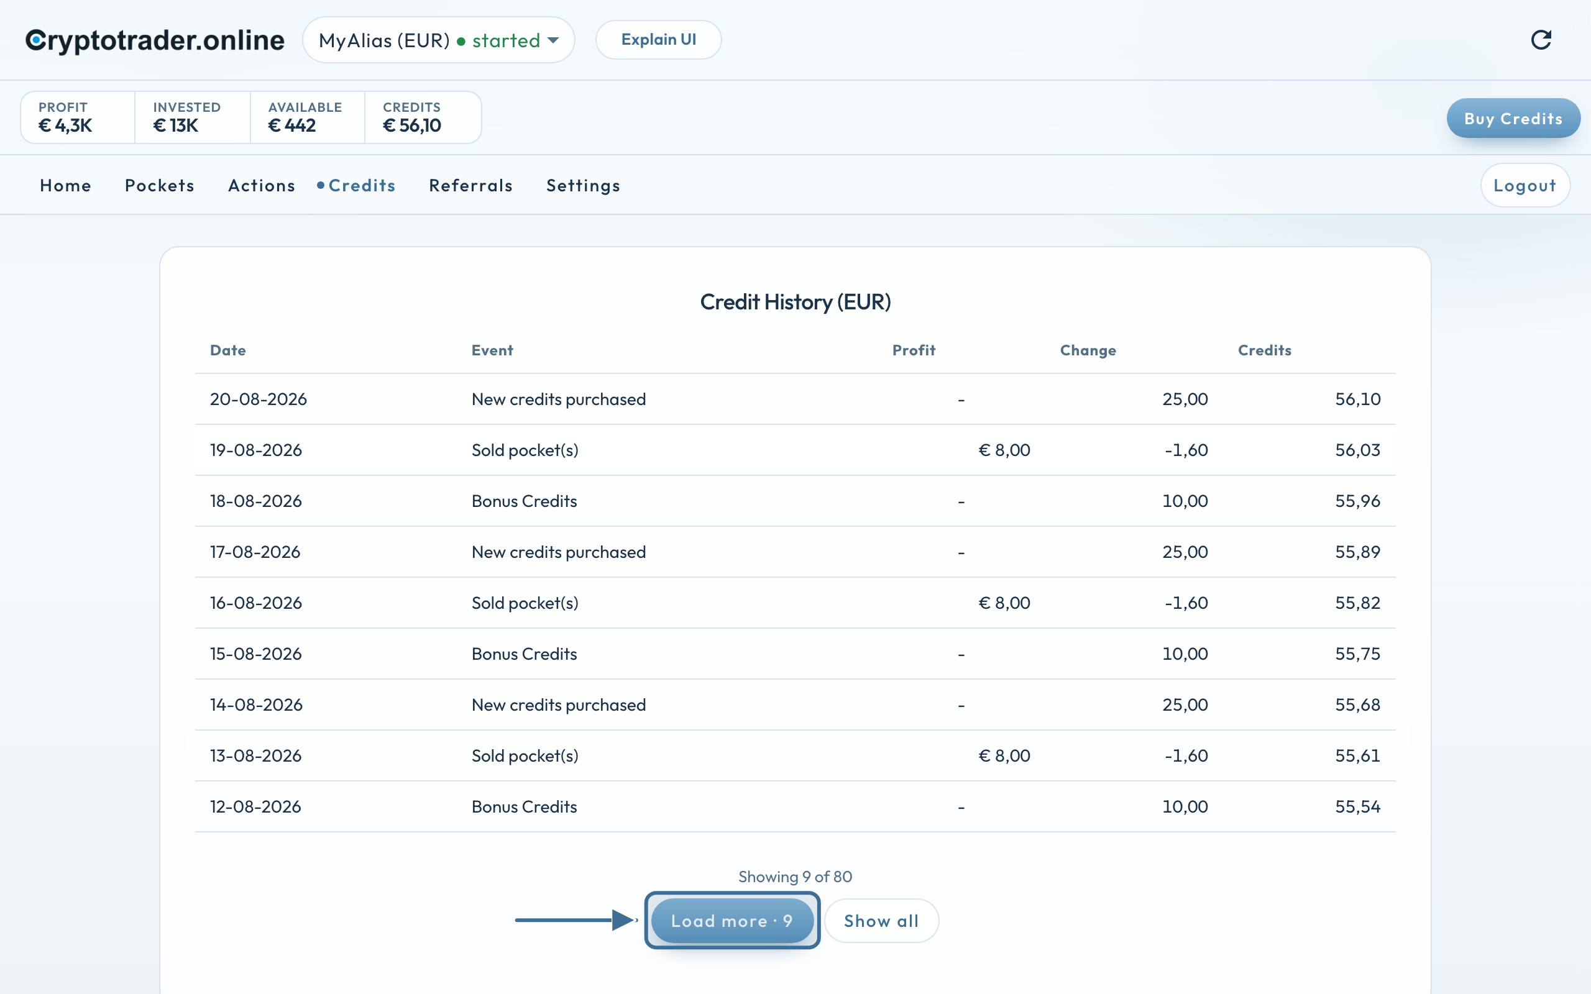1591x994 pixels.
Task: Click the credits value 55,54
Action: (1357, 806)
